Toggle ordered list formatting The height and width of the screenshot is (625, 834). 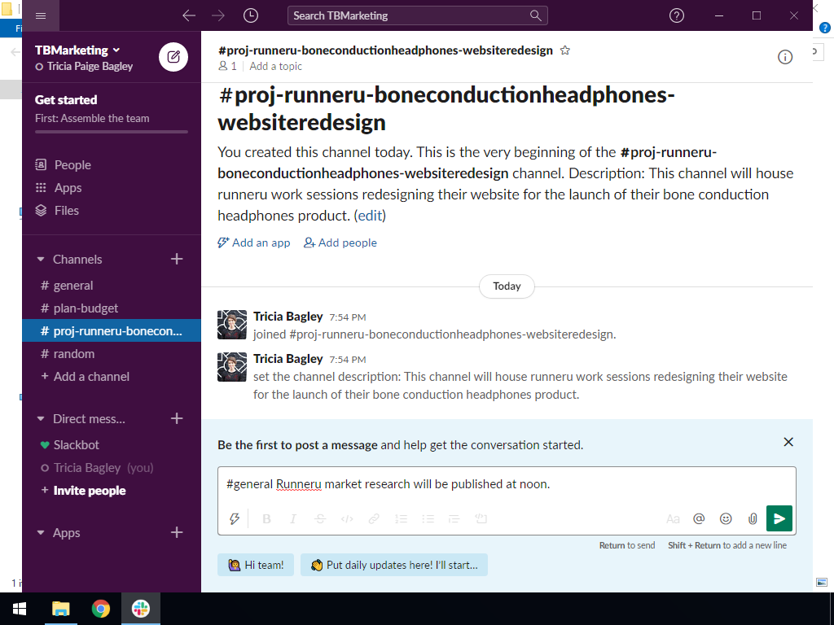pos(401,518)
